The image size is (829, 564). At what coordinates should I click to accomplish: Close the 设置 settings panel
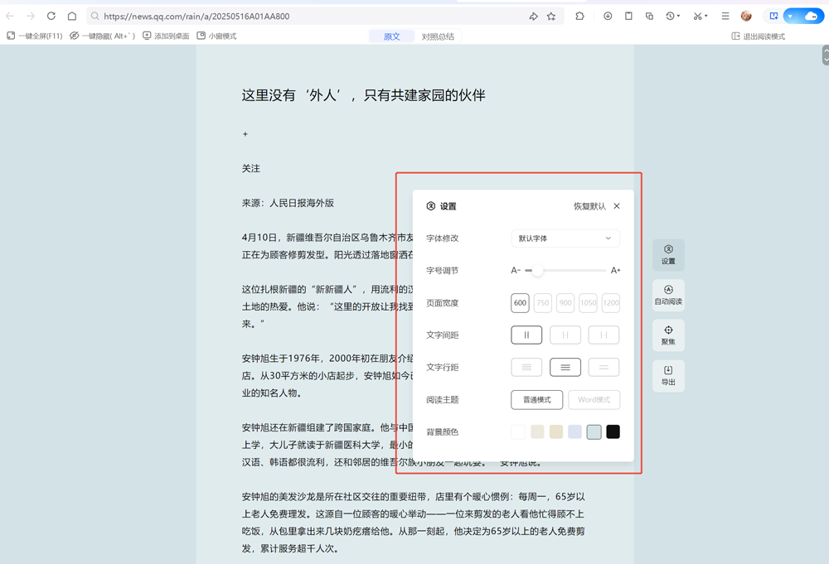click(x=617, y=206)
